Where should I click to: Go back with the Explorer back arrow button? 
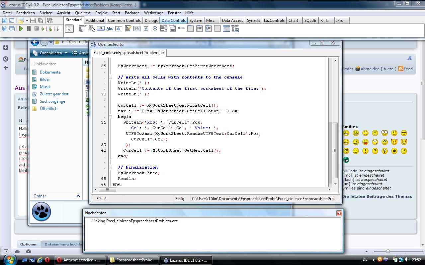click(x=35, y=42)
